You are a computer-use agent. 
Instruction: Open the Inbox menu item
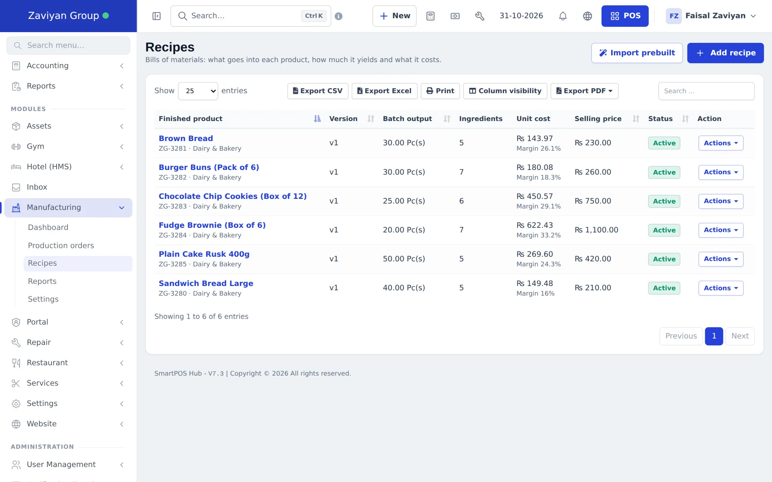68,187
